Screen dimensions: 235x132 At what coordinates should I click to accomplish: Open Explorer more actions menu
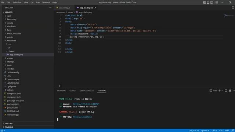pos(50,8)
